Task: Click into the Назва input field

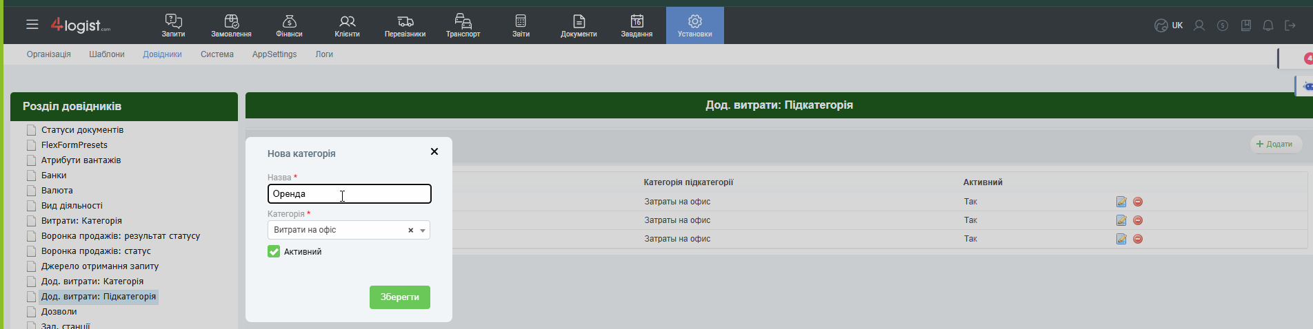Action: (x=349, y=194)
